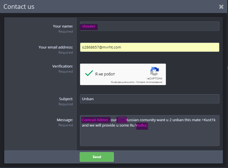Click the 'Message:' label

pyautogui.click(x=65, y=120)
